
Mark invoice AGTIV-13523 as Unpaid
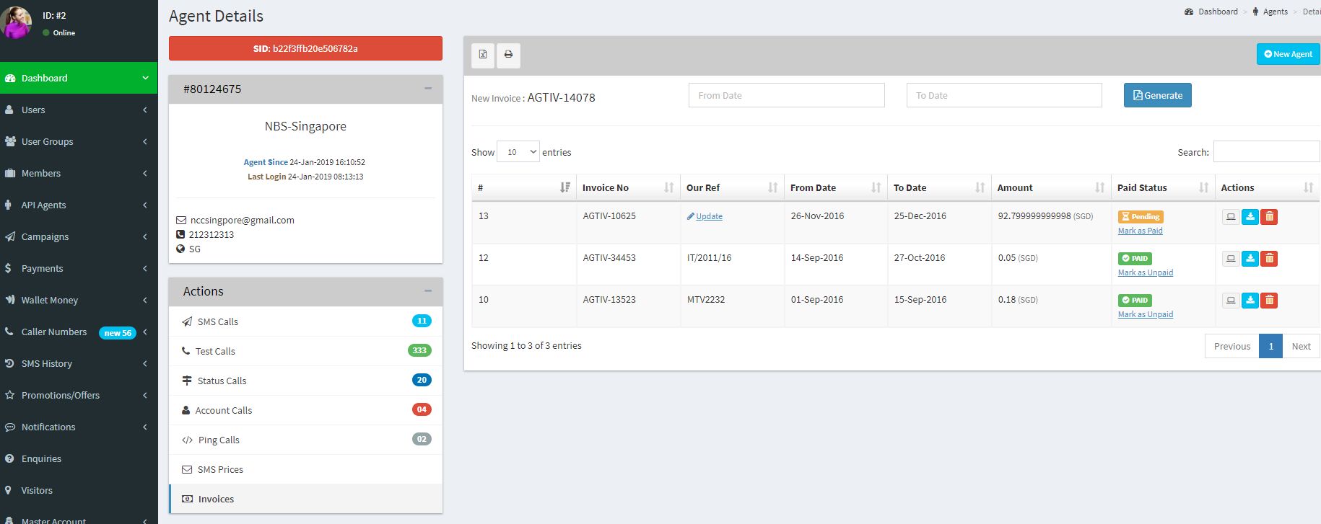point(1146,314)
